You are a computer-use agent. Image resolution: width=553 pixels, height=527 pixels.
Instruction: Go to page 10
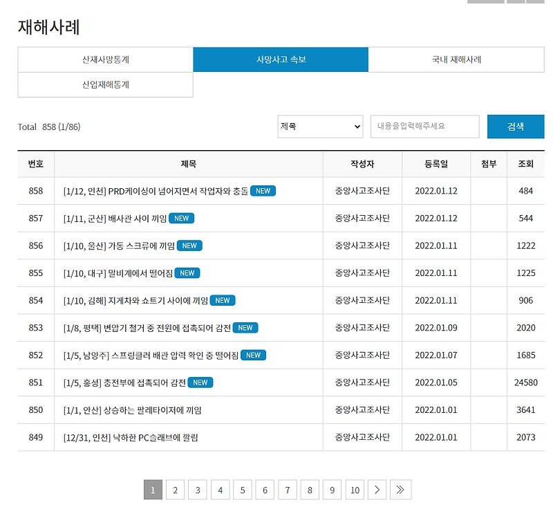coord(355,490)
